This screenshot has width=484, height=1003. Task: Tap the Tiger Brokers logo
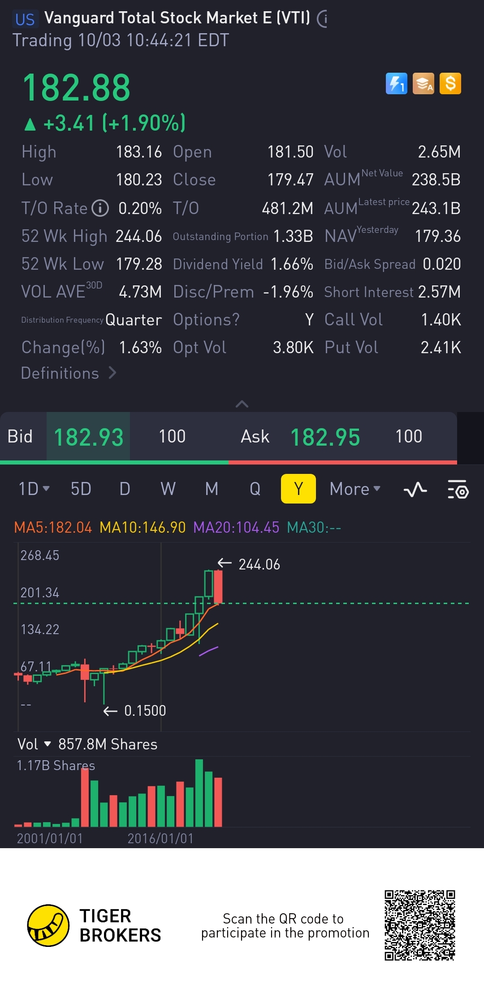pos(94,925)
